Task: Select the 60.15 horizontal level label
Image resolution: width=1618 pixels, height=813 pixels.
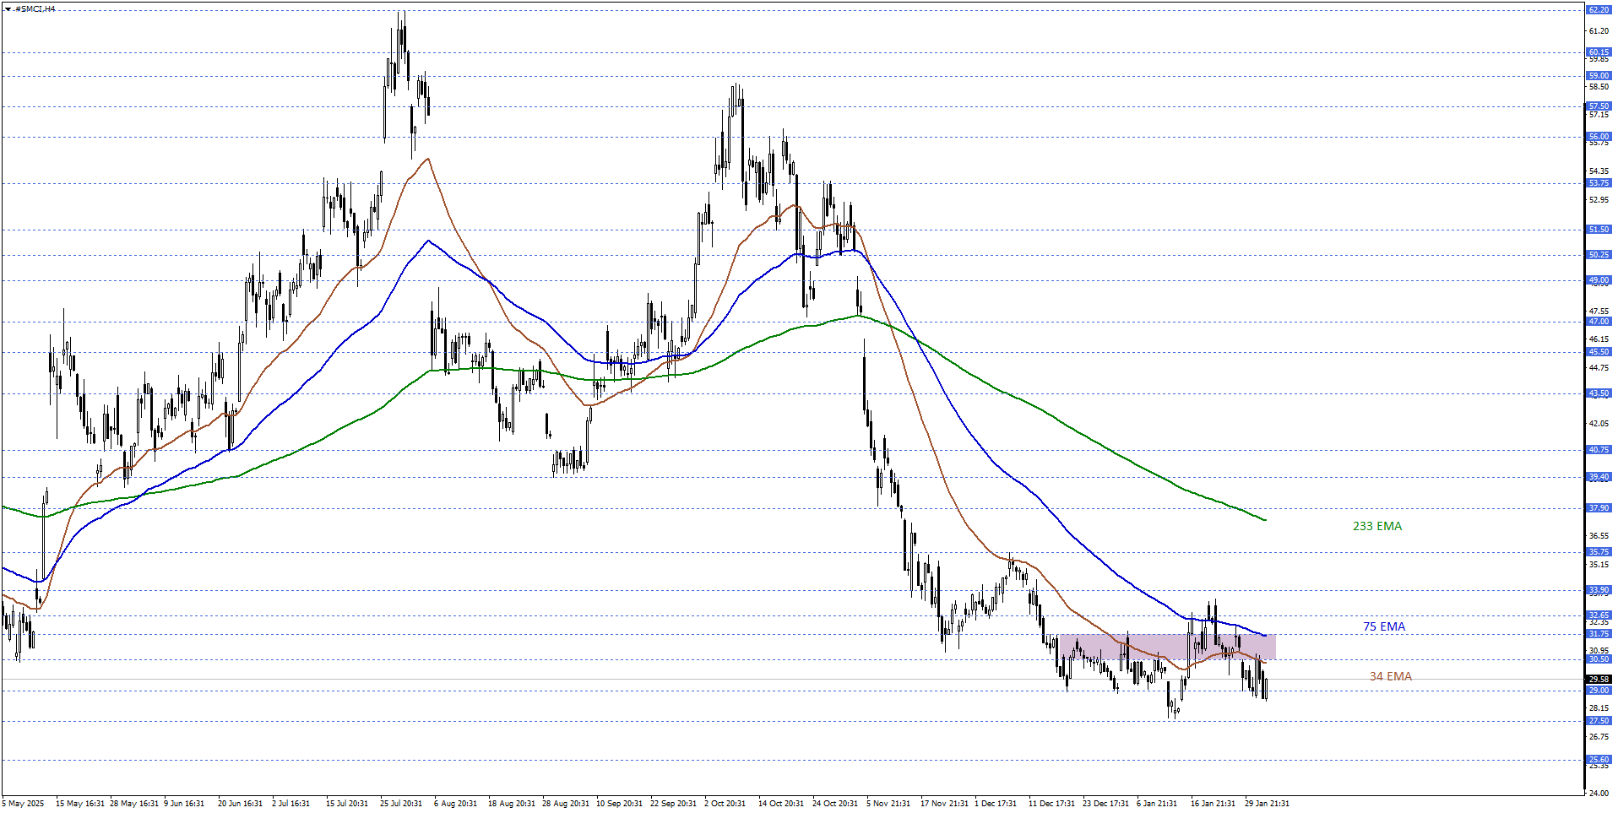Action: tap(1599, 52)
